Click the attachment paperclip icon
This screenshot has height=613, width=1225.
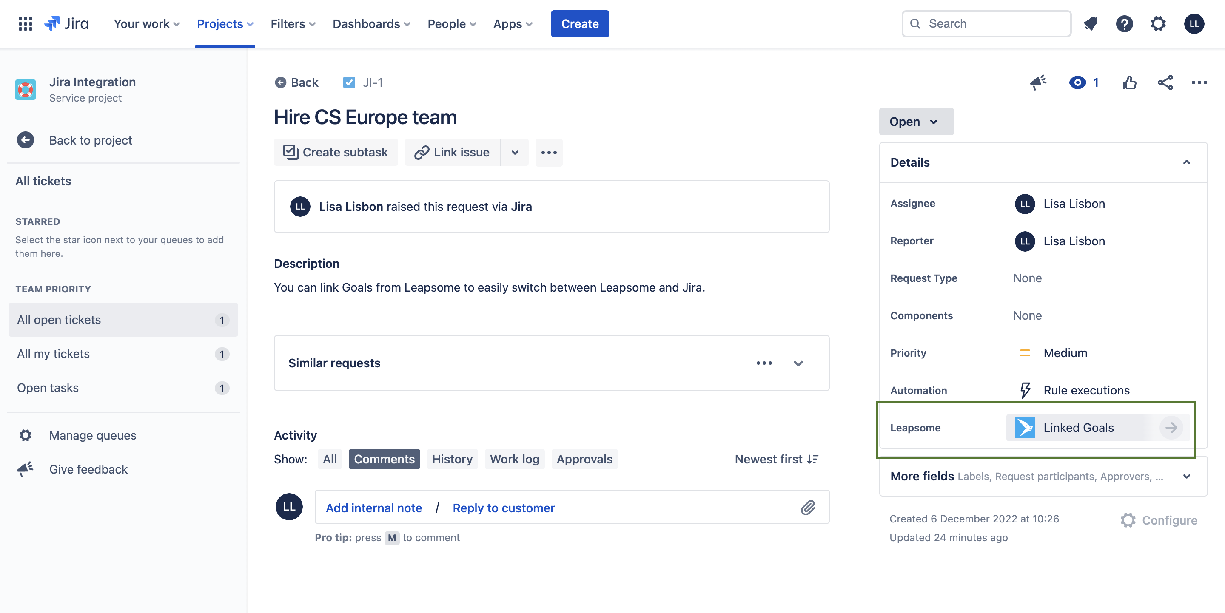808,508
